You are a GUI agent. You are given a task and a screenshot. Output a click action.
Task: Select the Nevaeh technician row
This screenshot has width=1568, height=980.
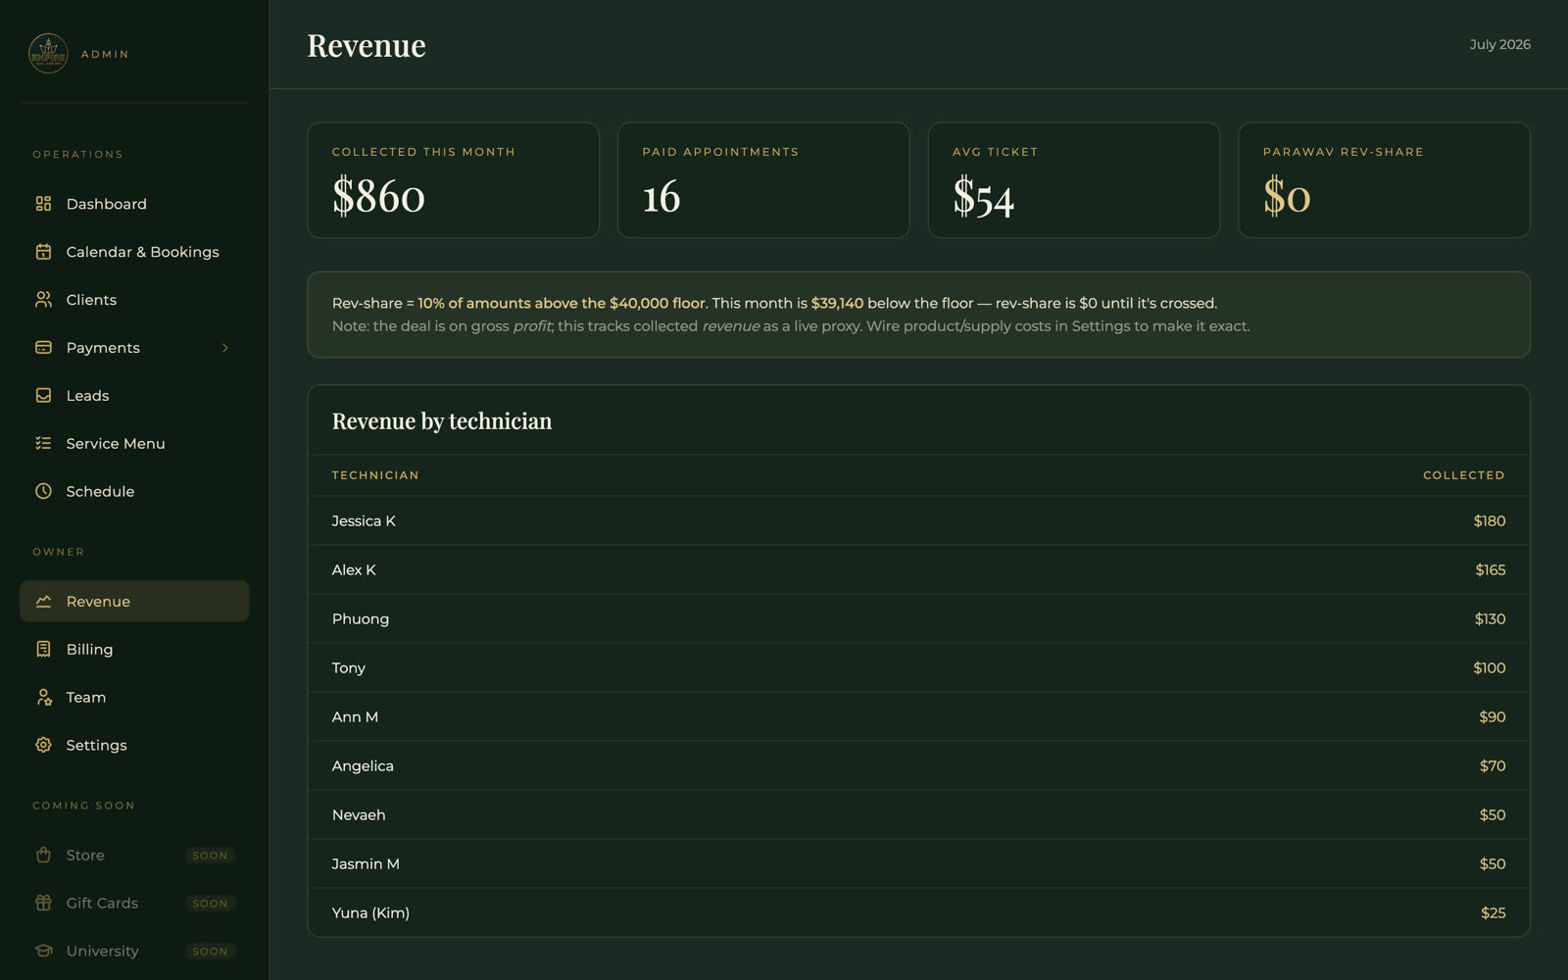click(x=918, y=815)
